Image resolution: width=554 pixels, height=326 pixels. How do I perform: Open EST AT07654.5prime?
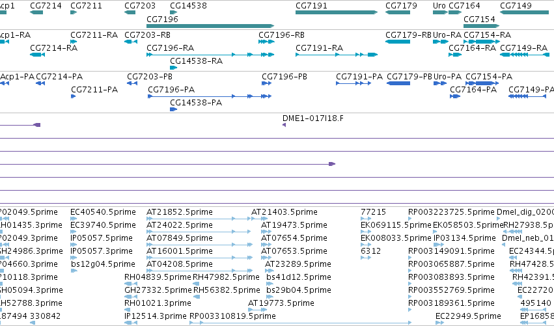[294, 238]
